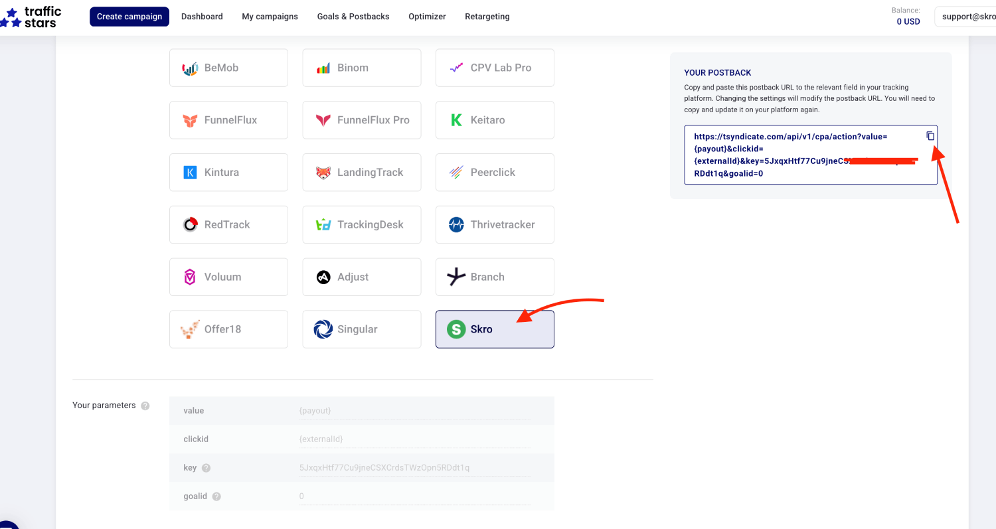996x529 pixels.
Task: Click the BeMob tracker logo icon
Action: pyautogui.click(x=191, y=68)
